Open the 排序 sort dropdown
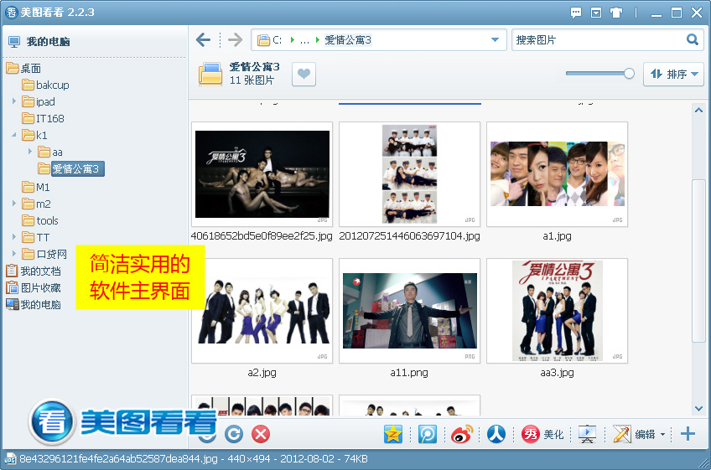The height and width of the screenshot is (470, 711). point(673,74)
